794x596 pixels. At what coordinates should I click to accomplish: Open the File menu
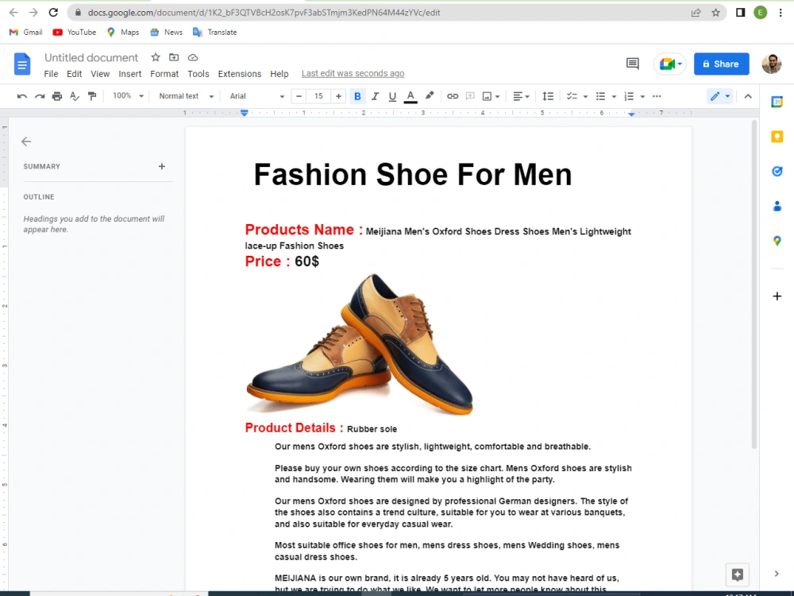point(51,74)
